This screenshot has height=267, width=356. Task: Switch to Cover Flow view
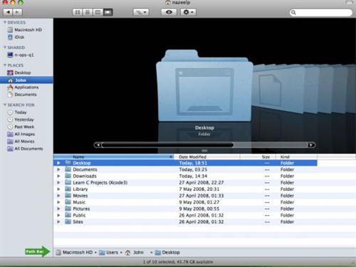108,12
